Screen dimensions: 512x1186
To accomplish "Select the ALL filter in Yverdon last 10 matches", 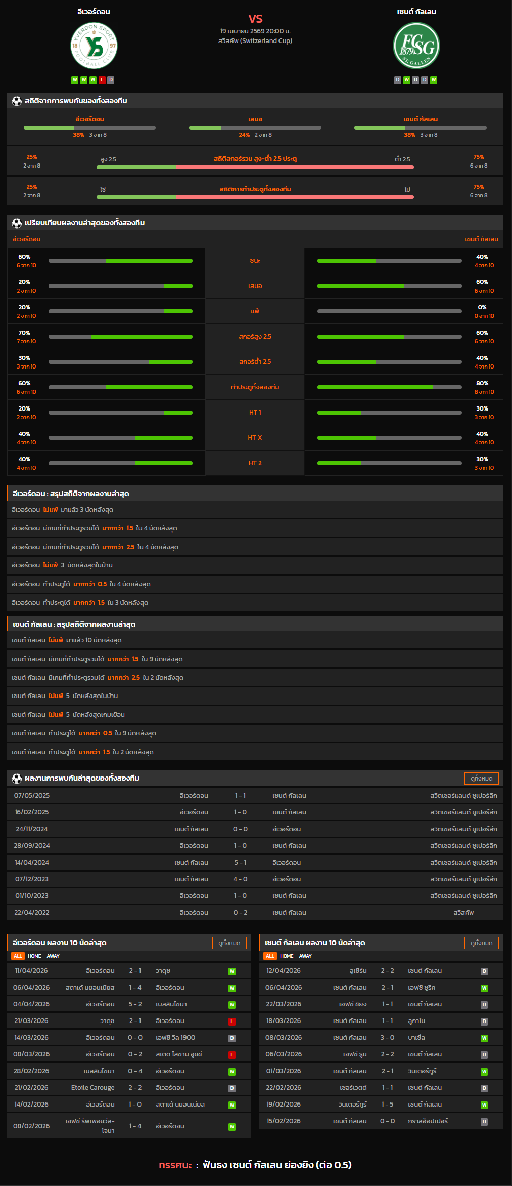I will 18,956.
